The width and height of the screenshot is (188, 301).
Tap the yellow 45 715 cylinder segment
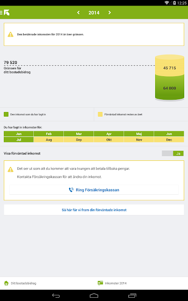(x=170, y=66)
